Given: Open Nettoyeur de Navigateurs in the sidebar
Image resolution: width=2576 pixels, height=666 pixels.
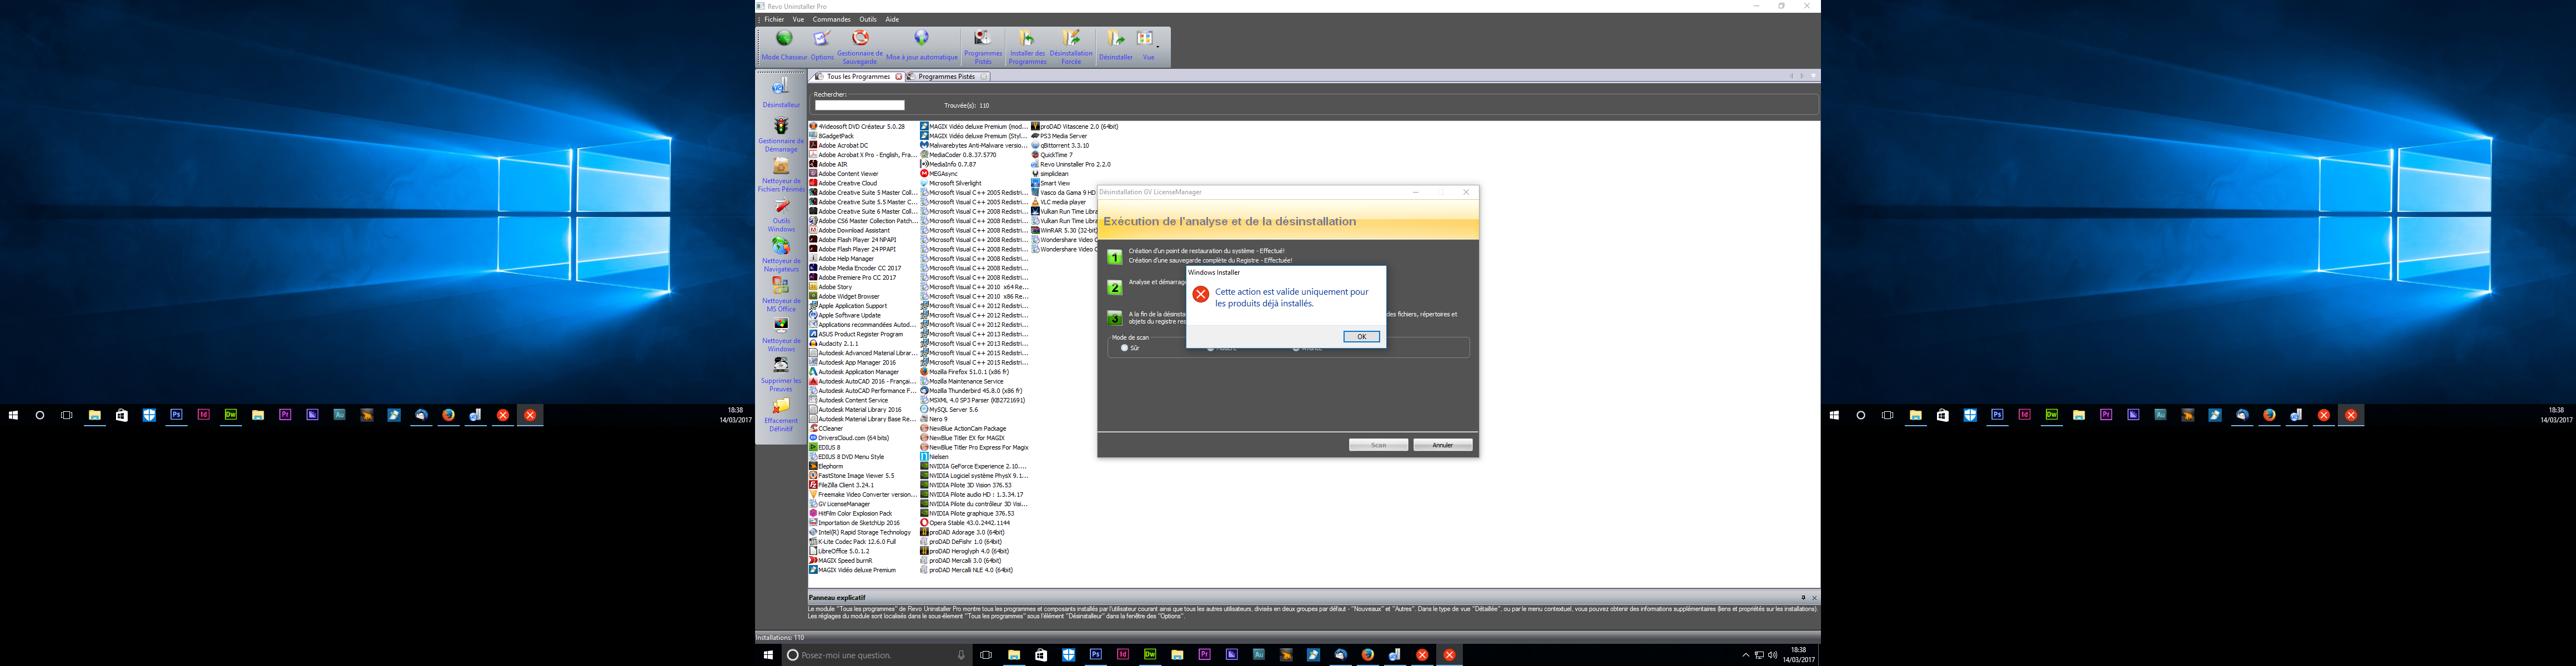Looking at the screenshot, I should pos(781,255).
